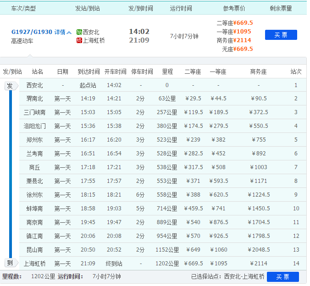
Task: Click 蚌埠南 business price ¥1450.5
Action: [x=259, y=209]
